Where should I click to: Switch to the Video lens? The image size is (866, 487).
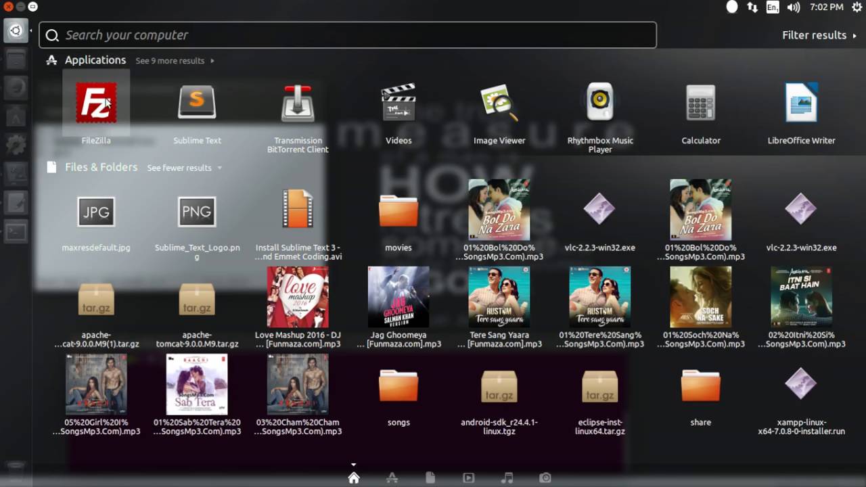[x=468, y=478]
